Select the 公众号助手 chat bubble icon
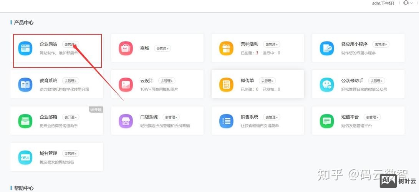This screenshot has width=419, height=192. coord(326,84)
